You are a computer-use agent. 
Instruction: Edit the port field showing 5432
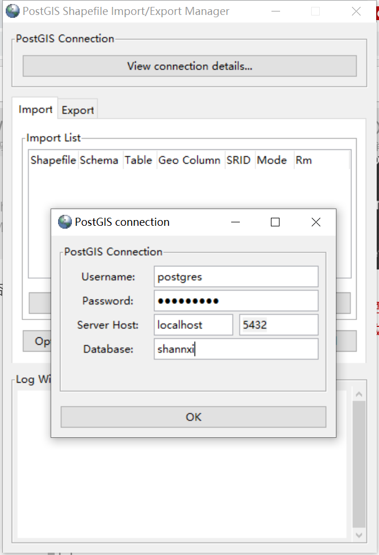279,325
